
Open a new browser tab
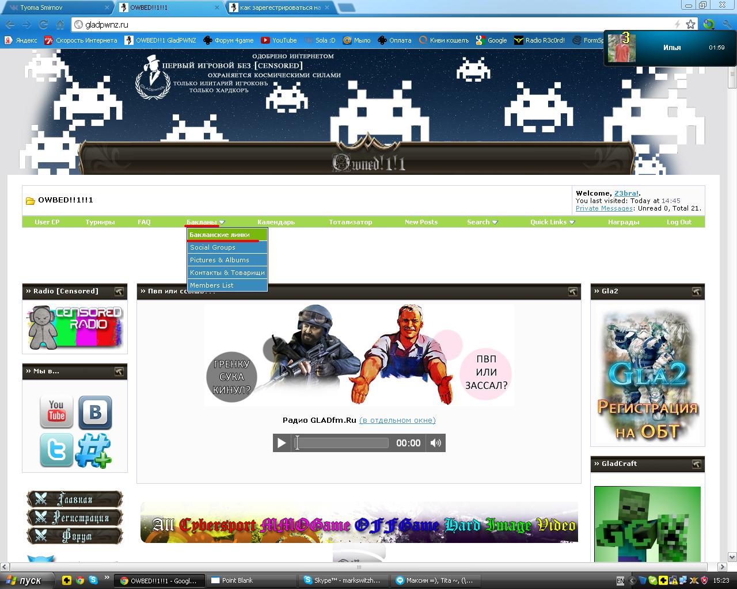pyautogui.click(x=346, y=7)
